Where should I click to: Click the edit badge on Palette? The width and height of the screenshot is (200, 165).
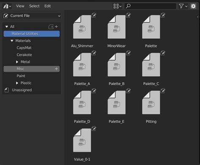163,15
